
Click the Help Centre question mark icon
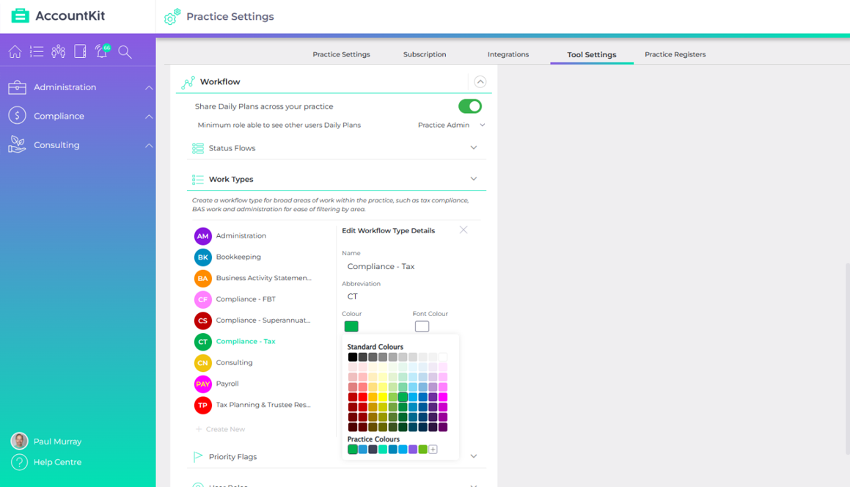(x=20, y=462)
